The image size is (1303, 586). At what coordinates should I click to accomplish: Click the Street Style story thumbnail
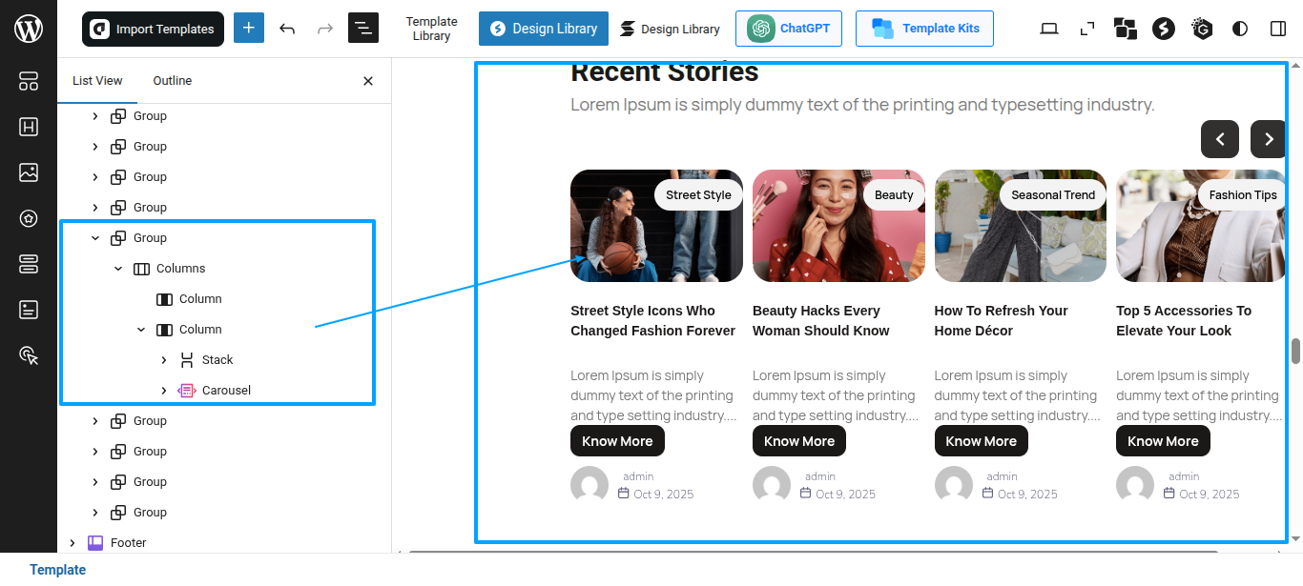(656, 226)
